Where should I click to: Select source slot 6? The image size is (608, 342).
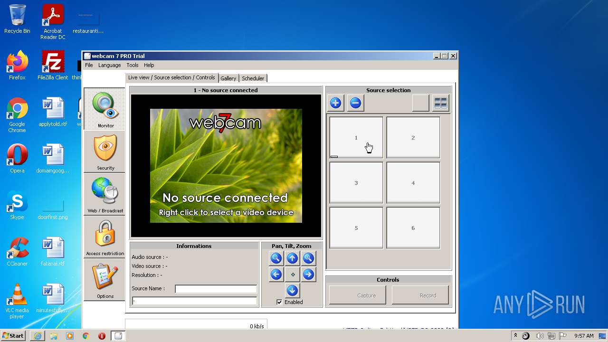(413, 228)
